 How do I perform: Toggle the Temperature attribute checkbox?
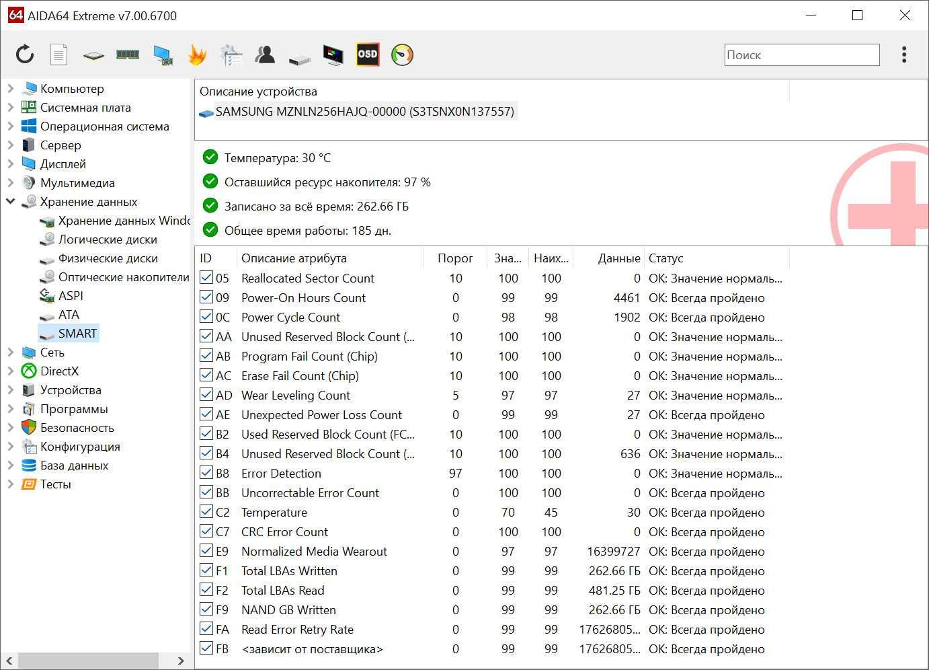[206, 512]
